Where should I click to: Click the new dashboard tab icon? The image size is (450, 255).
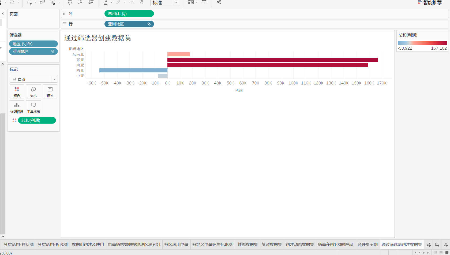pyautogui.click(x=437, y=245)
